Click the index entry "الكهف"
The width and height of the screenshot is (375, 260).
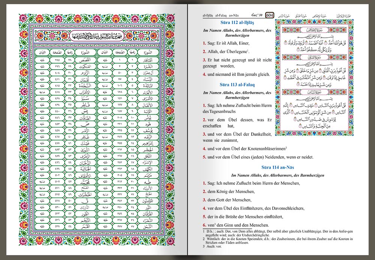(x=148, y=169)
